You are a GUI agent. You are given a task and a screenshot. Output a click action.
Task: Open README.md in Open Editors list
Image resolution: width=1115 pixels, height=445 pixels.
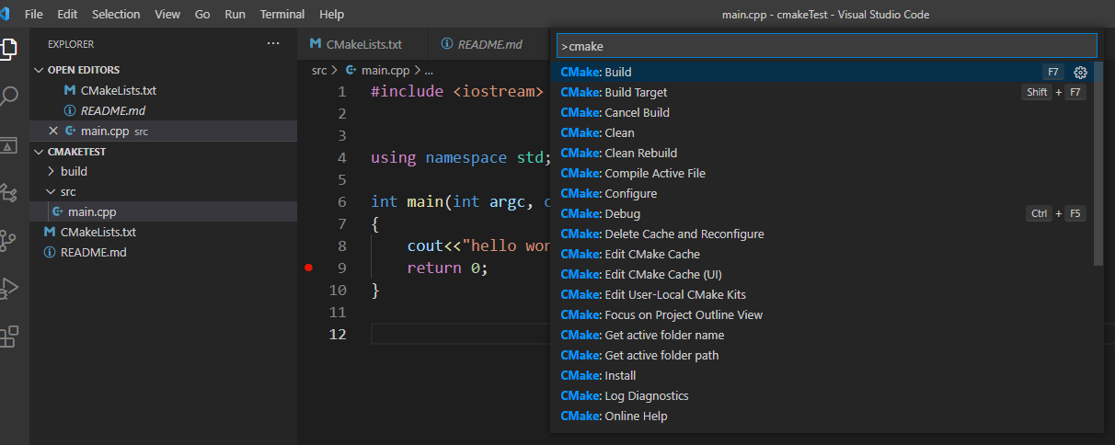pyautogui.click(x=163, y=110)
